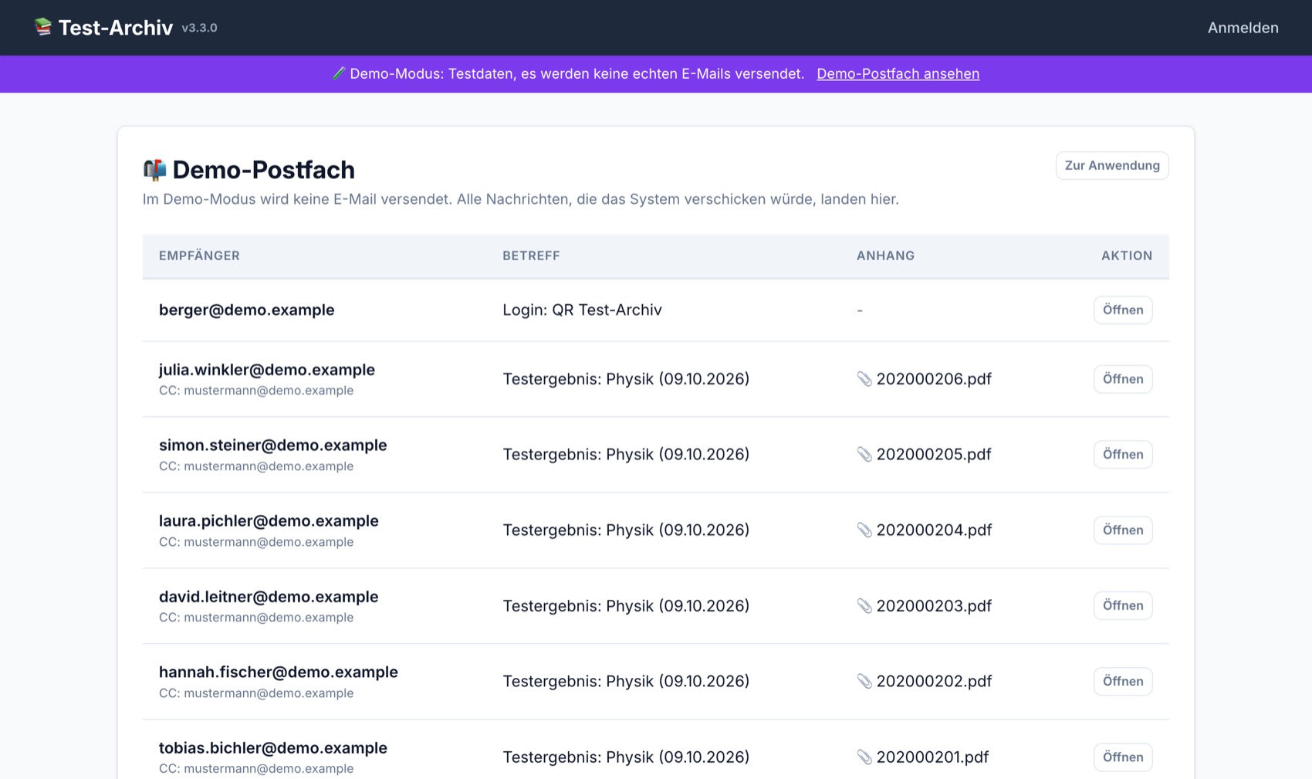Screen dimensions: 1312x779
Task: Open the mail to simon.steiner
Action: pos(1123,454)
